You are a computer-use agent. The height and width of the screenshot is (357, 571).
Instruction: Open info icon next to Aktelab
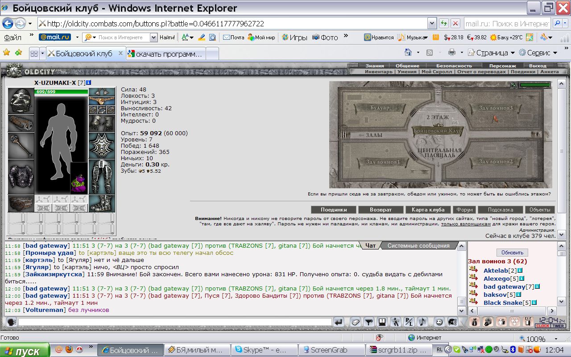pos(520,270)
